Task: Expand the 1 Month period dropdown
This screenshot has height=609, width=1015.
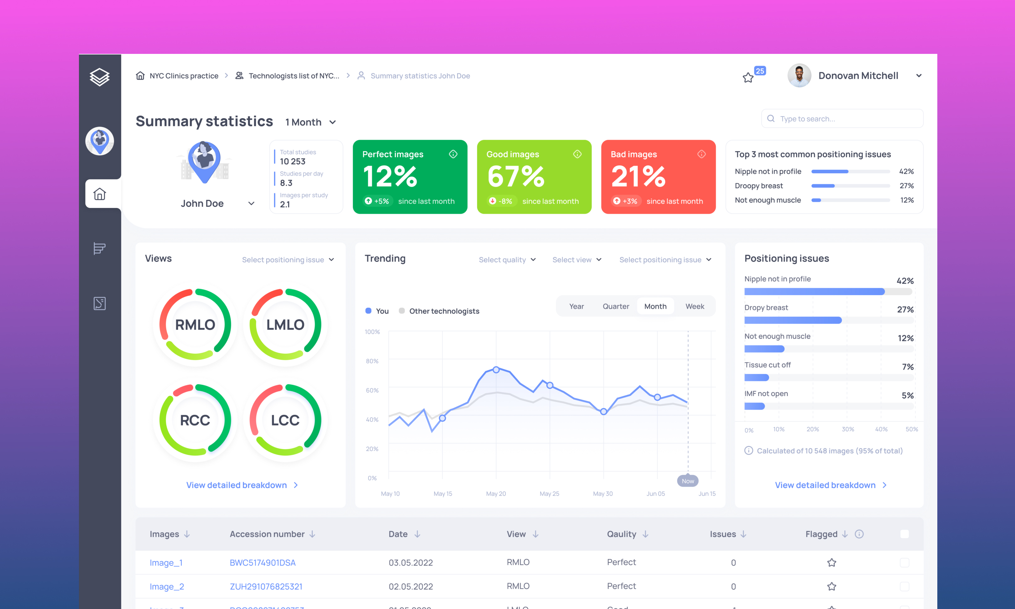Action: [x=311, y=122]
